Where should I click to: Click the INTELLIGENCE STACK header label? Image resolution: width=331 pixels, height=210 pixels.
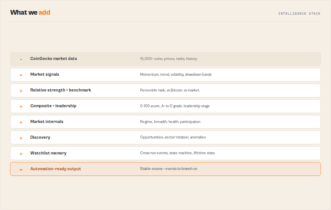pos(299,14)
